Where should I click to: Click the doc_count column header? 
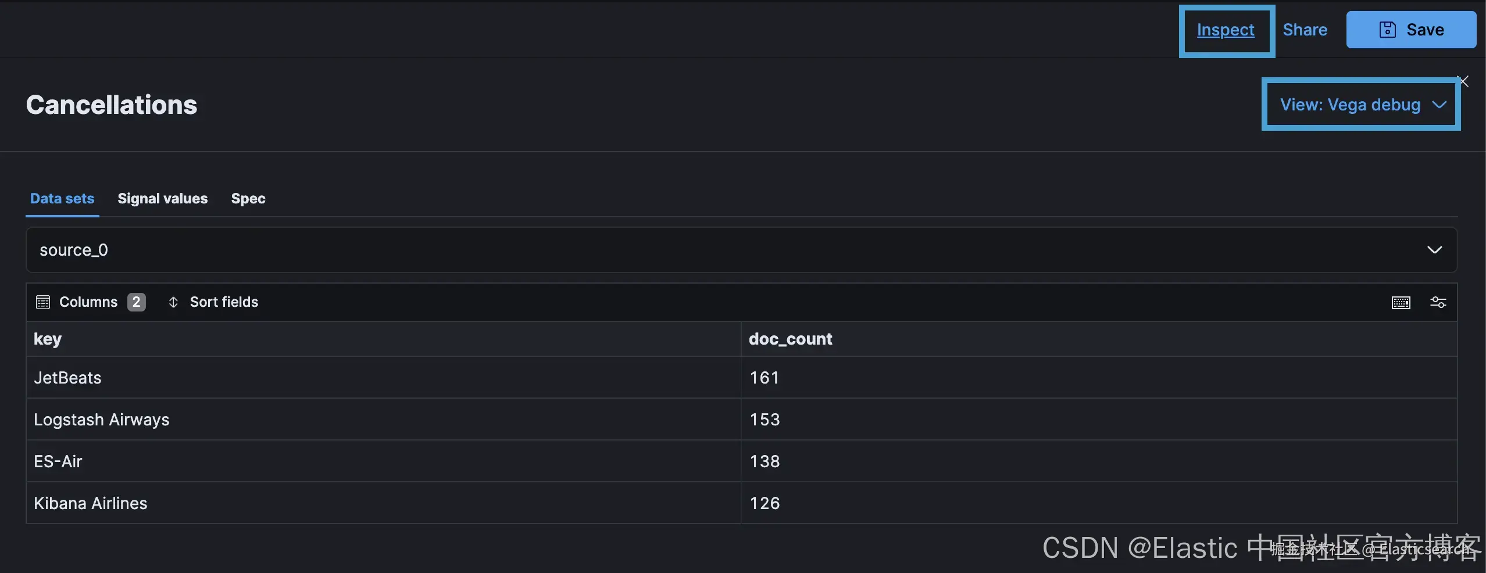point(790,339)
